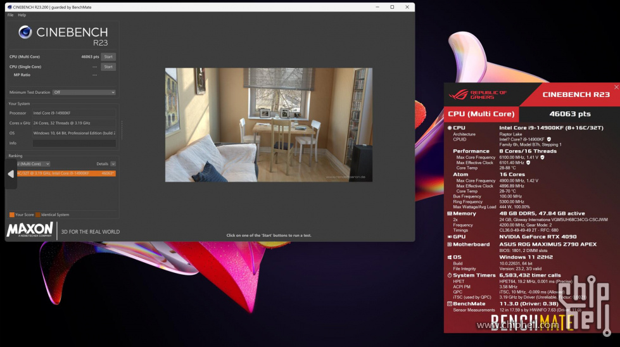Click the dotted left panel splitter handle
The width and height of the screenshot is (620, 347).
[x=122, y=130]
